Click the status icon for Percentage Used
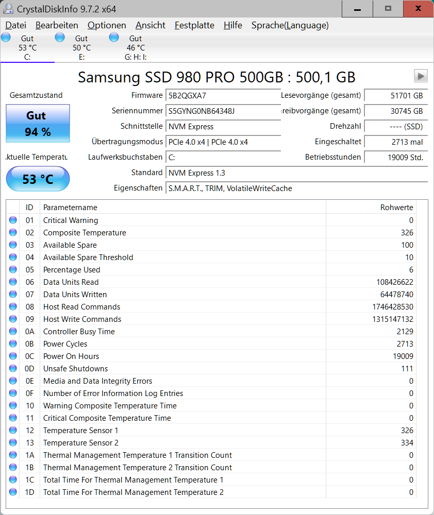434x515 pixels. (13, 270)
